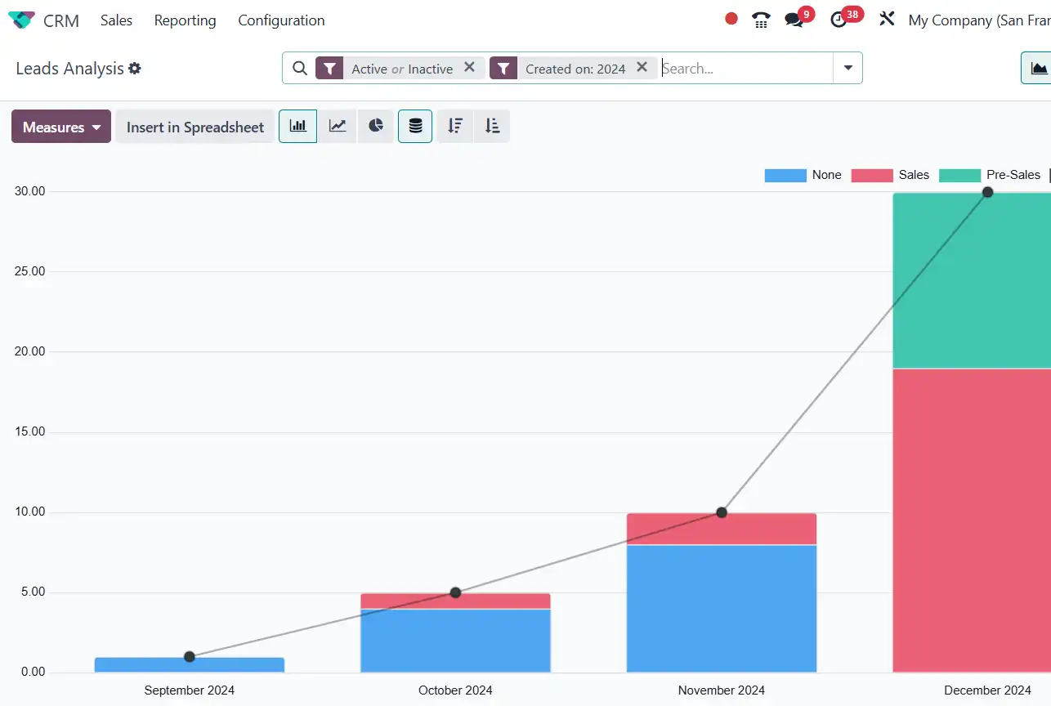
Task: Click Insert in Spreadsheet button
Action: (x=195, y=127)
